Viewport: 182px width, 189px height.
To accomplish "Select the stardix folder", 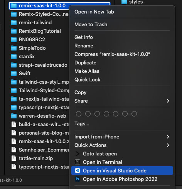I will point(23,57).
